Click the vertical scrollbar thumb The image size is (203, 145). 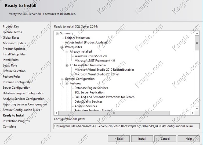[x=197, y=43]
